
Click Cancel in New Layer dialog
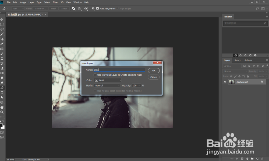point(154,77)
